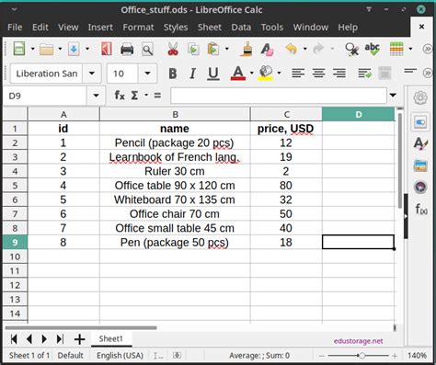Toggle Bold formatting
Viewport: 436px width, 365px height.
click(173, 74)
